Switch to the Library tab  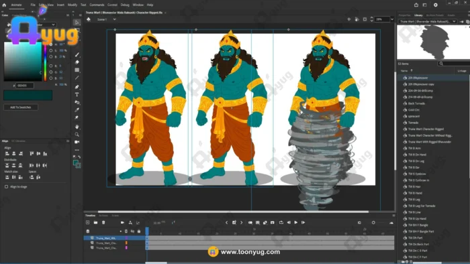418,15
